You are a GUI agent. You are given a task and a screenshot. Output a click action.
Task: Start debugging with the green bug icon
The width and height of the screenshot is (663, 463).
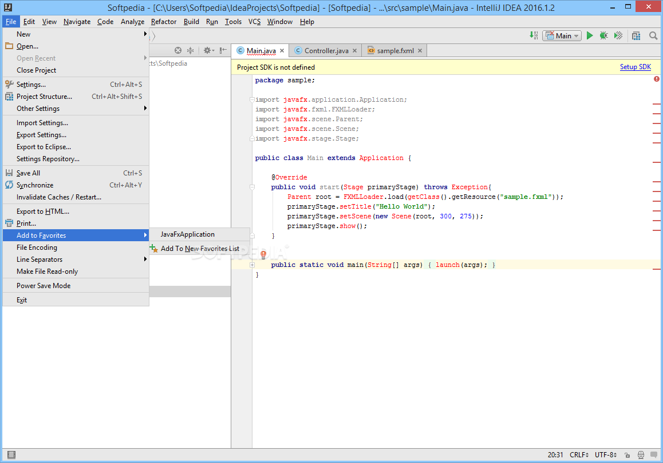tap(604, 36)
